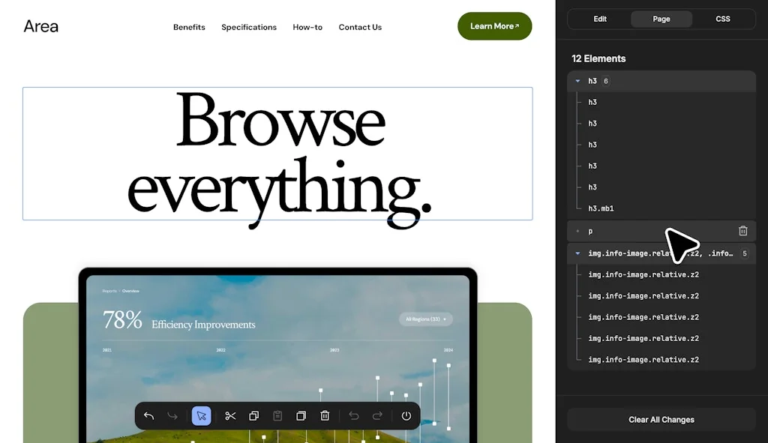
Task: Click the clipboard paste icon
Action: point(277,416)
